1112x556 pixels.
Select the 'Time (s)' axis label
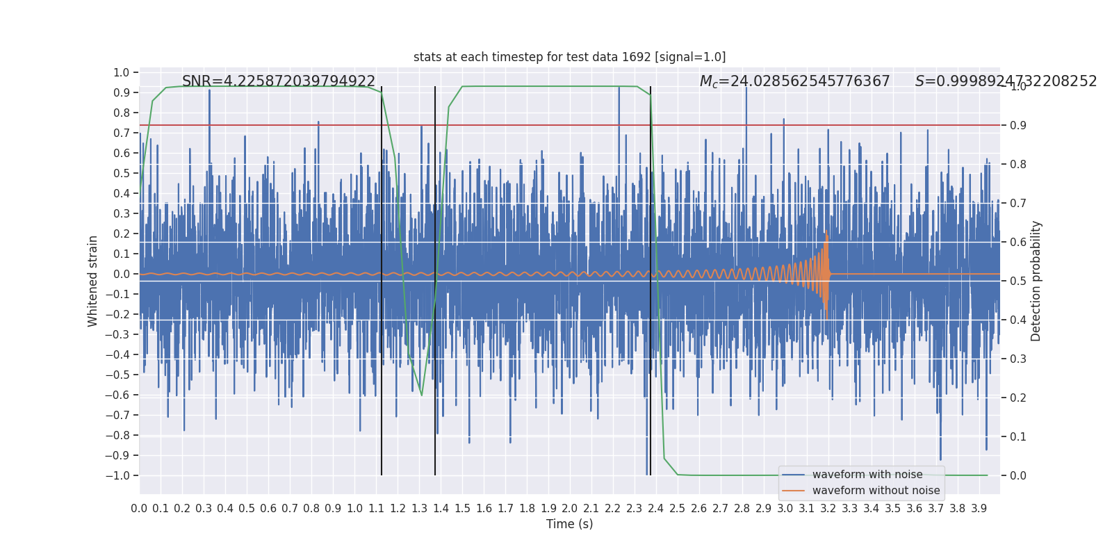569,524
